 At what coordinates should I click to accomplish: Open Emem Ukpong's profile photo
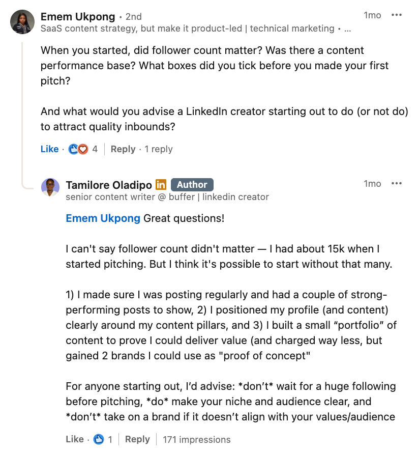coord(21,21)
